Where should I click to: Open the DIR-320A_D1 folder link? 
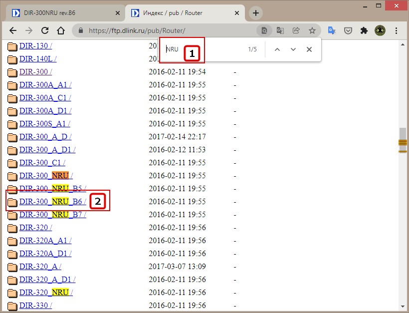tap(45, 254)
